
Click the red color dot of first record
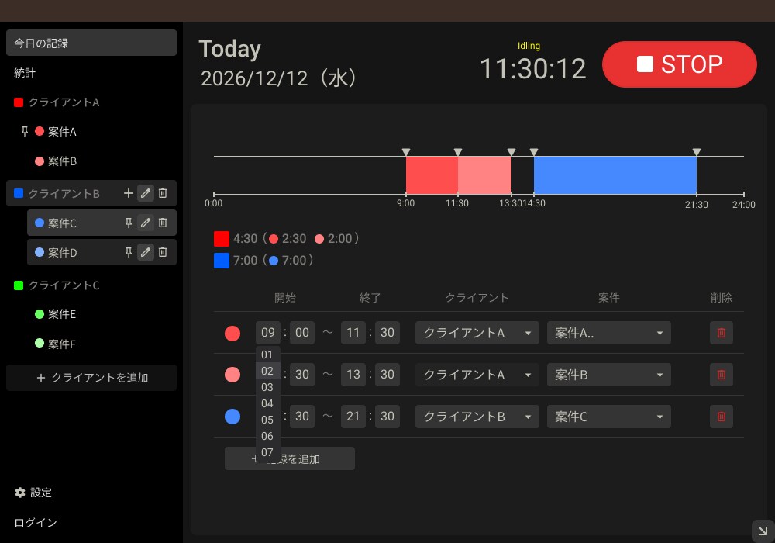(x=232, y=334)
